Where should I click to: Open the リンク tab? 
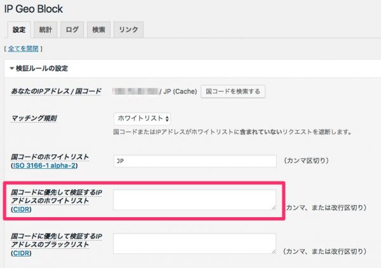pos(128,30)
